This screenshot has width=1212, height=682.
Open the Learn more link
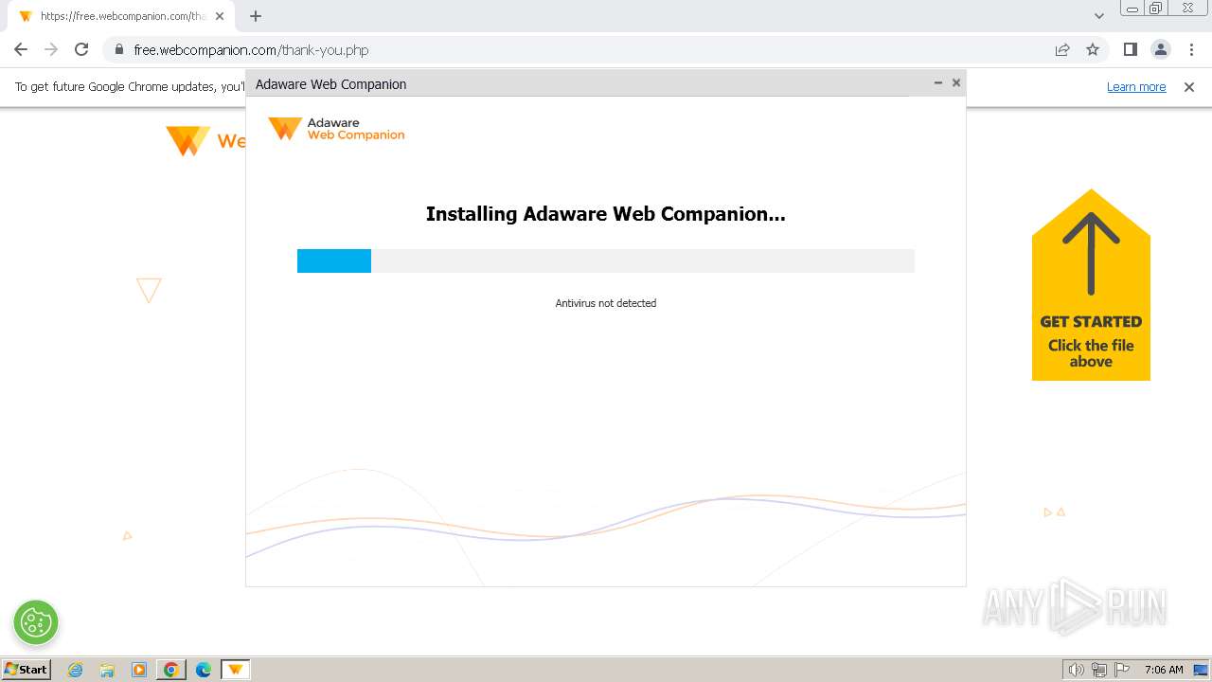[1136, 87]
